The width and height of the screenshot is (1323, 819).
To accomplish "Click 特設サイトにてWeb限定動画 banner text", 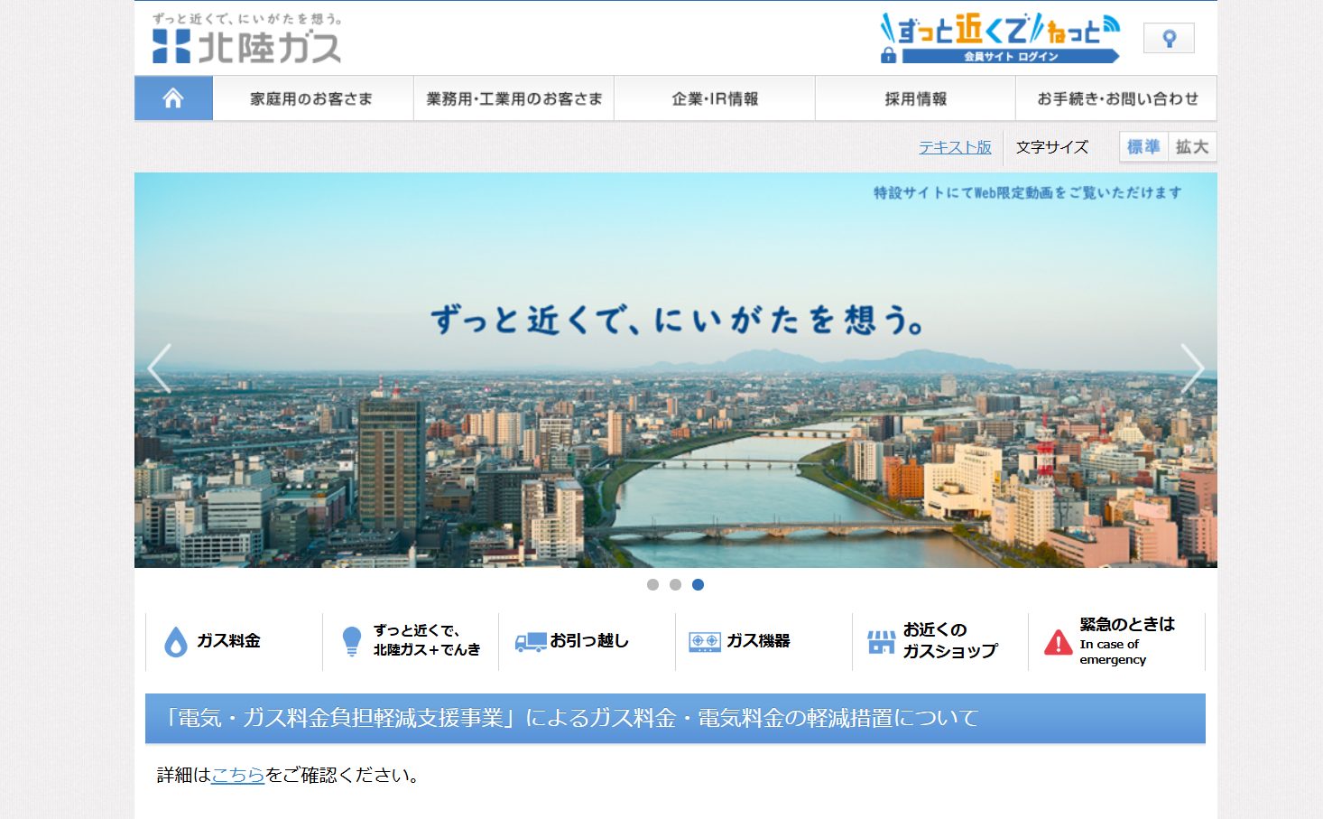I will [1027, 192].
